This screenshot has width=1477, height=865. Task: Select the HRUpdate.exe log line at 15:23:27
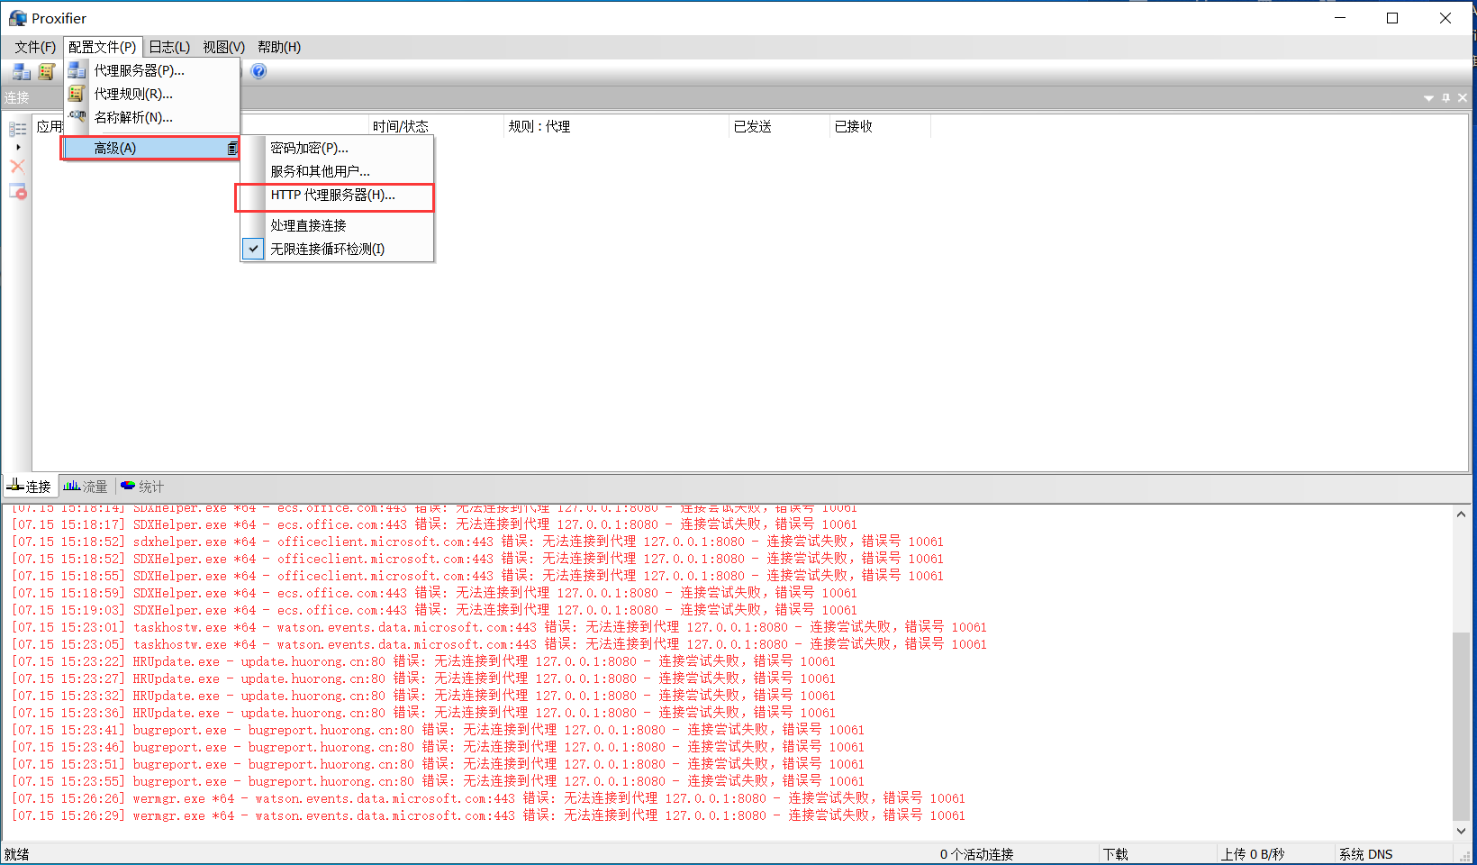(x=423, y=678)
